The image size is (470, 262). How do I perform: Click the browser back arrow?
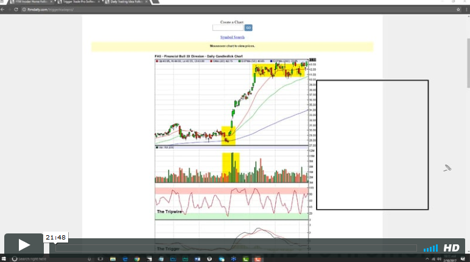coord(5,10)
